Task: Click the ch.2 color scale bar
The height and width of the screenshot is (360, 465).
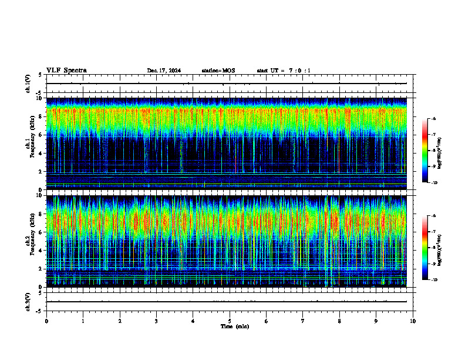Action: pos(424,248)
